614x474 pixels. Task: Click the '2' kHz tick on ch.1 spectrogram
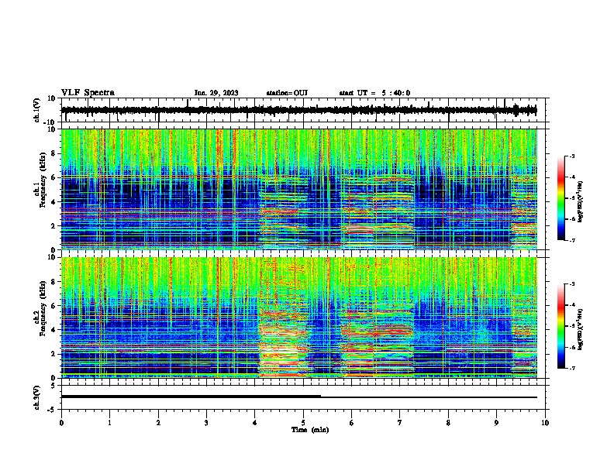pos(53,226)
